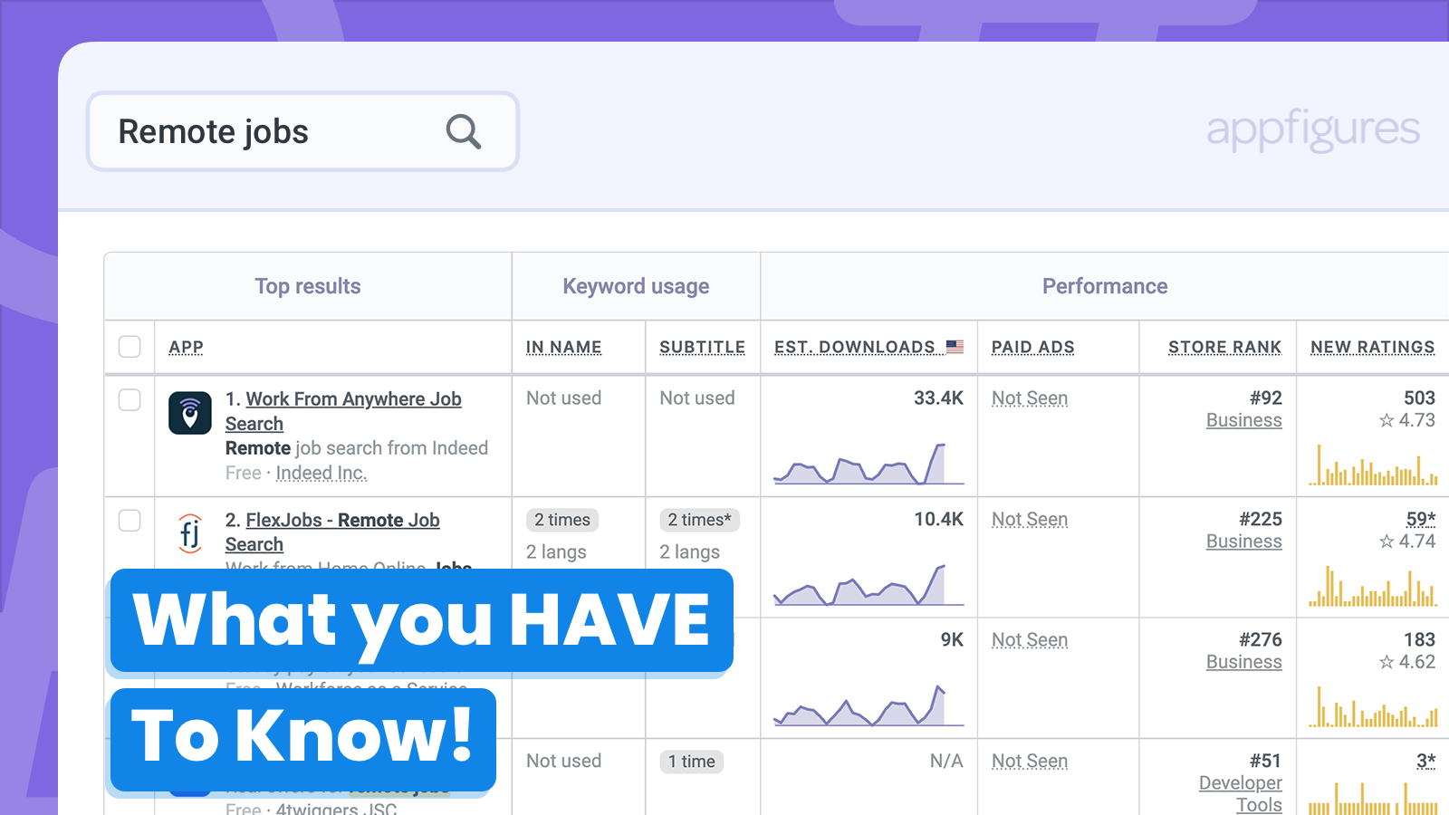
Task: Toggle the select-all checkbox in header
Action: (x=130, y=347)
